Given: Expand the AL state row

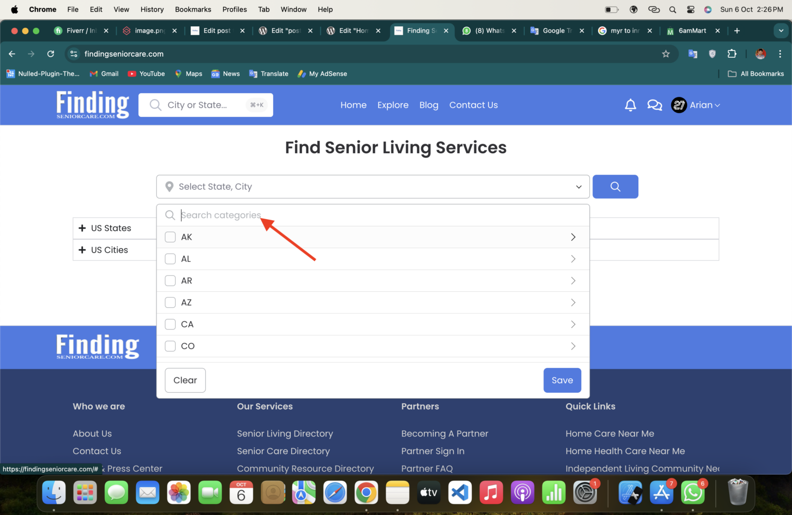Looking at the screenshot, I should [x=573, y=259].
